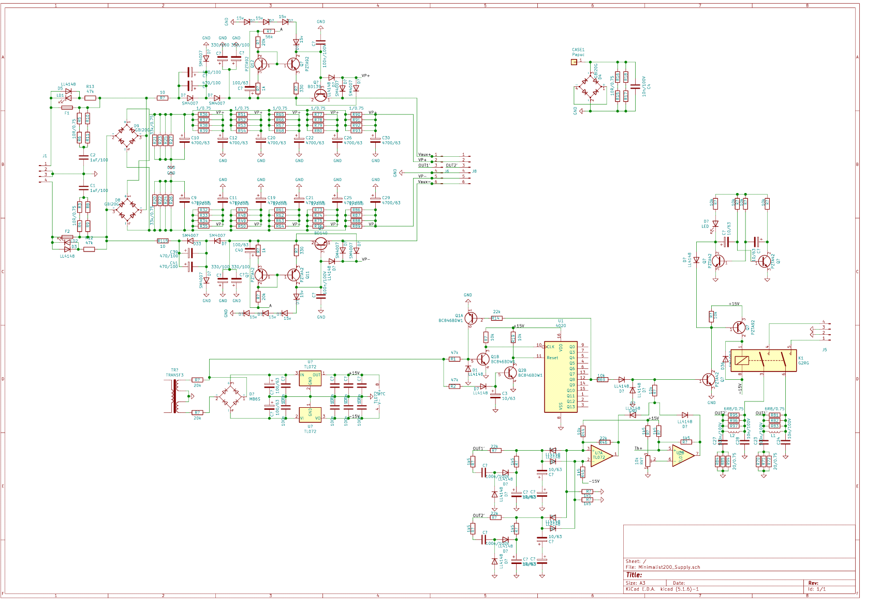
Task: Select diode D3 LL4148
Action: [67, 249]
